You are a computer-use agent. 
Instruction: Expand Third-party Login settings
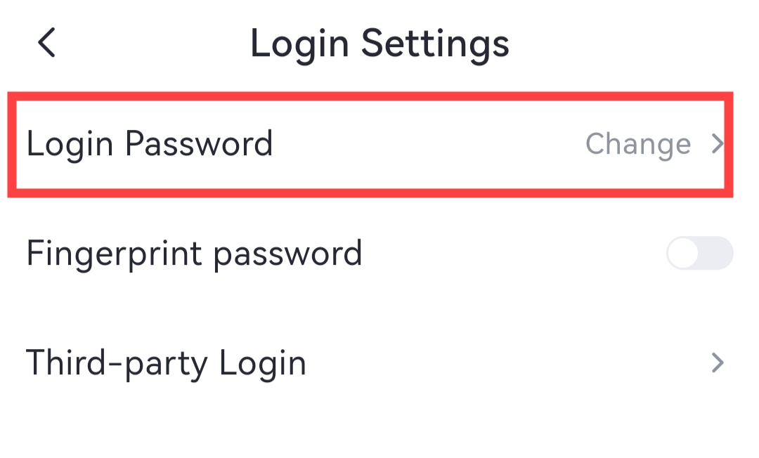pyautogui.click(x=370, y=363)
